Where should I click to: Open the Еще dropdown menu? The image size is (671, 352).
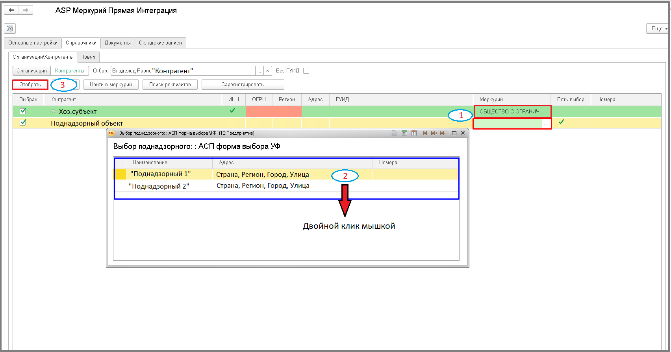658,28
